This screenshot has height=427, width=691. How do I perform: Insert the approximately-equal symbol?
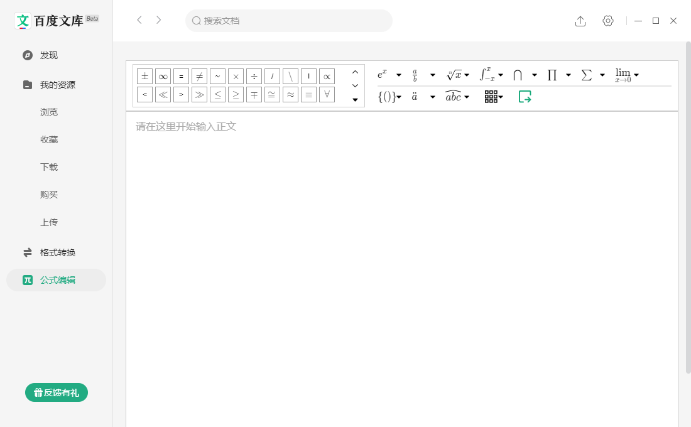pos(290,95)
